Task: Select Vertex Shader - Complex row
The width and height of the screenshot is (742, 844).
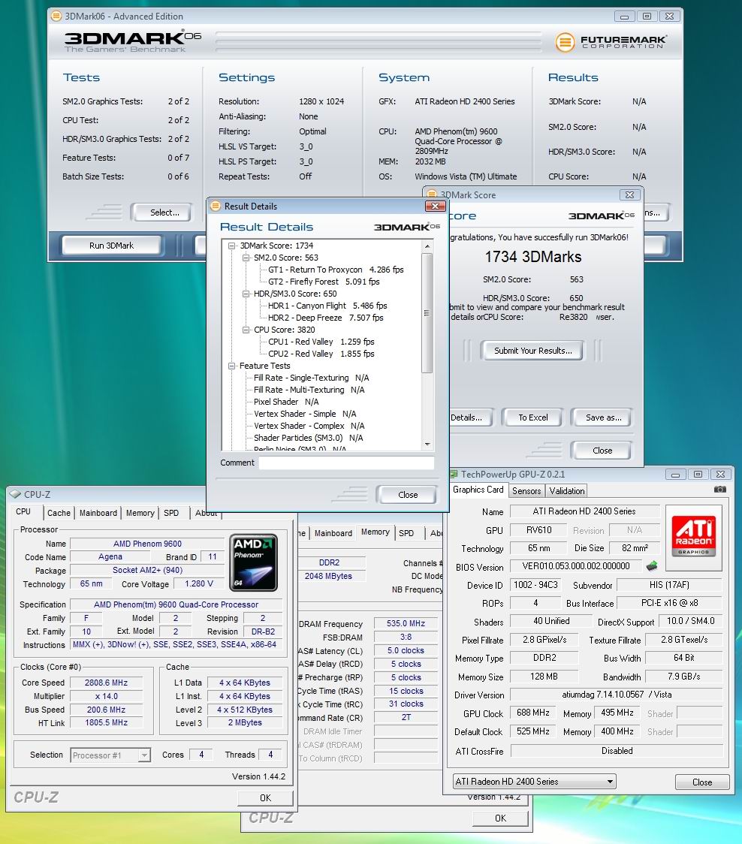Action: click(x=309, y=426)
